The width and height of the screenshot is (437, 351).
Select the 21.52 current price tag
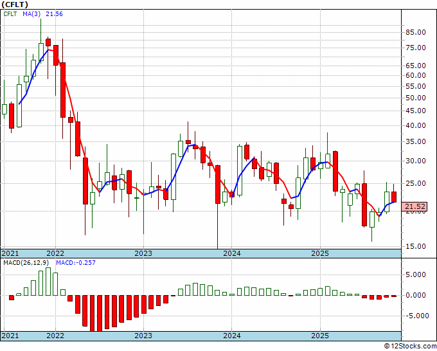pos(415,206)
